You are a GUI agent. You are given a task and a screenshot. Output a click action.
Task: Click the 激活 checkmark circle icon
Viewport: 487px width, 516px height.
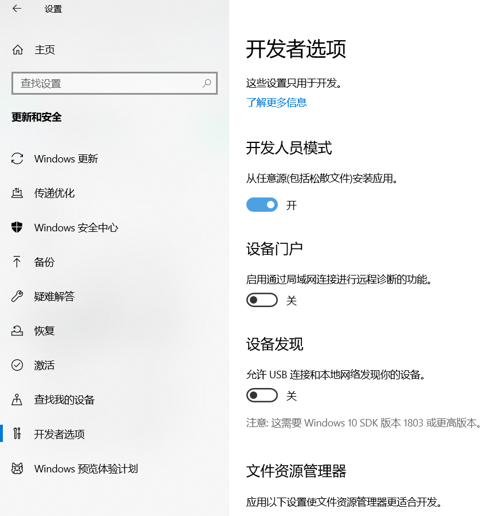tap(17, 365)
